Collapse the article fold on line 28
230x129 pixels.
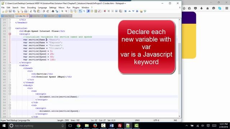click(x=10, y=28)
